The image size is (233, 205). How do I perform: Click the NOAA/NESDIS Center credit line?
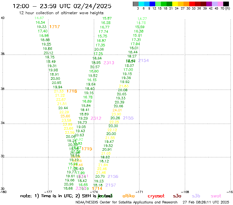[127, 202]
